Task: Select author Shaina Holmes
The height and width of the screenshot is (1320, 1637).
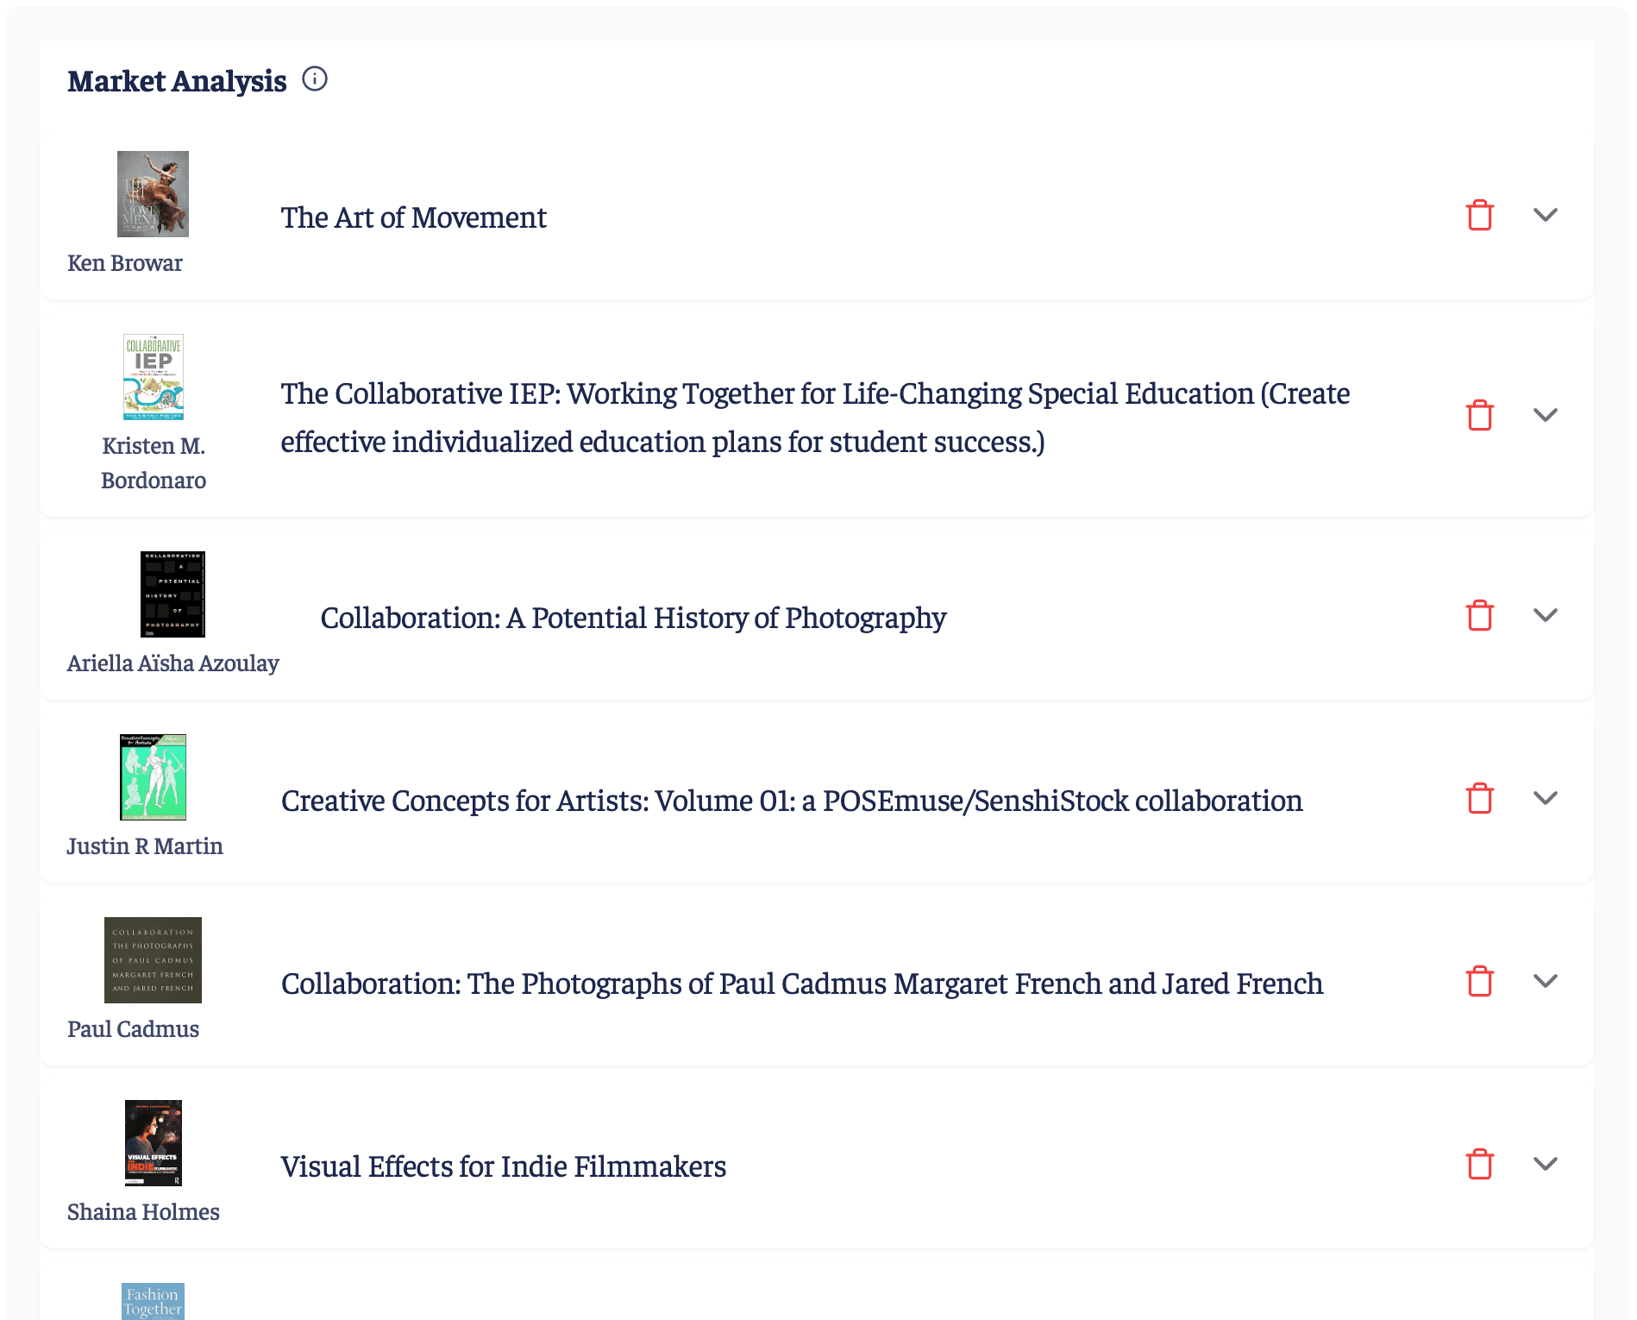Action: point(143,1211)
